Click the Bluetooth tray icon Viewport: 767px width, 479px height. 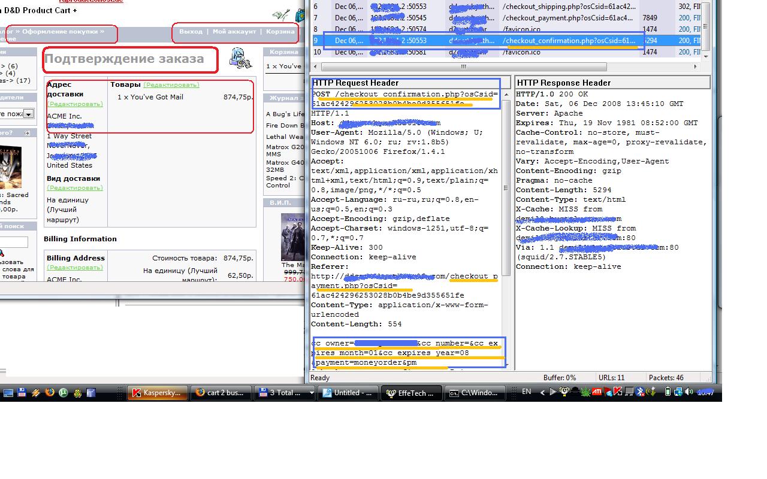(639, 392)
